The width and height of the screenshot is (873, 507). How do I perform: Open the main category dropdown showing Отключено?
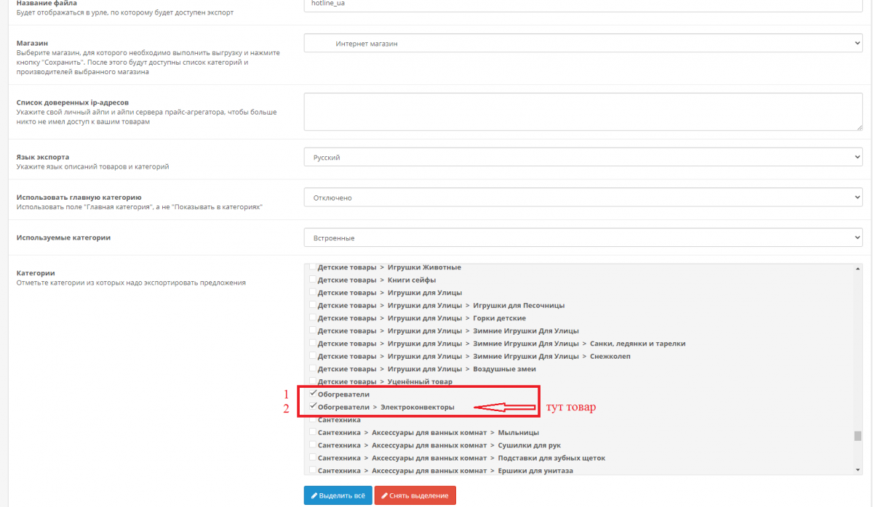tap(583, 198)
